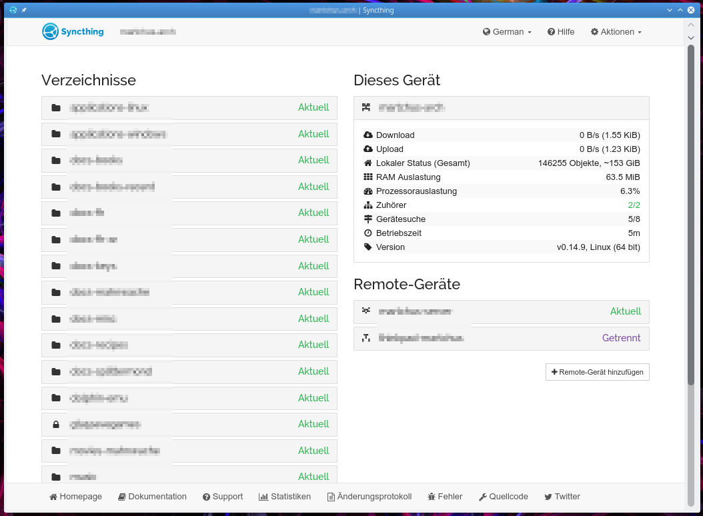The width and height of the screenshot is (703, 516).
Task: Open the German language dropdown
Action: tap(507, 32)
